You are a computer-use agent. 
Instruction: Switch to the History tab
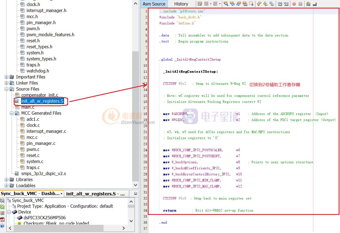pos(181,4)
